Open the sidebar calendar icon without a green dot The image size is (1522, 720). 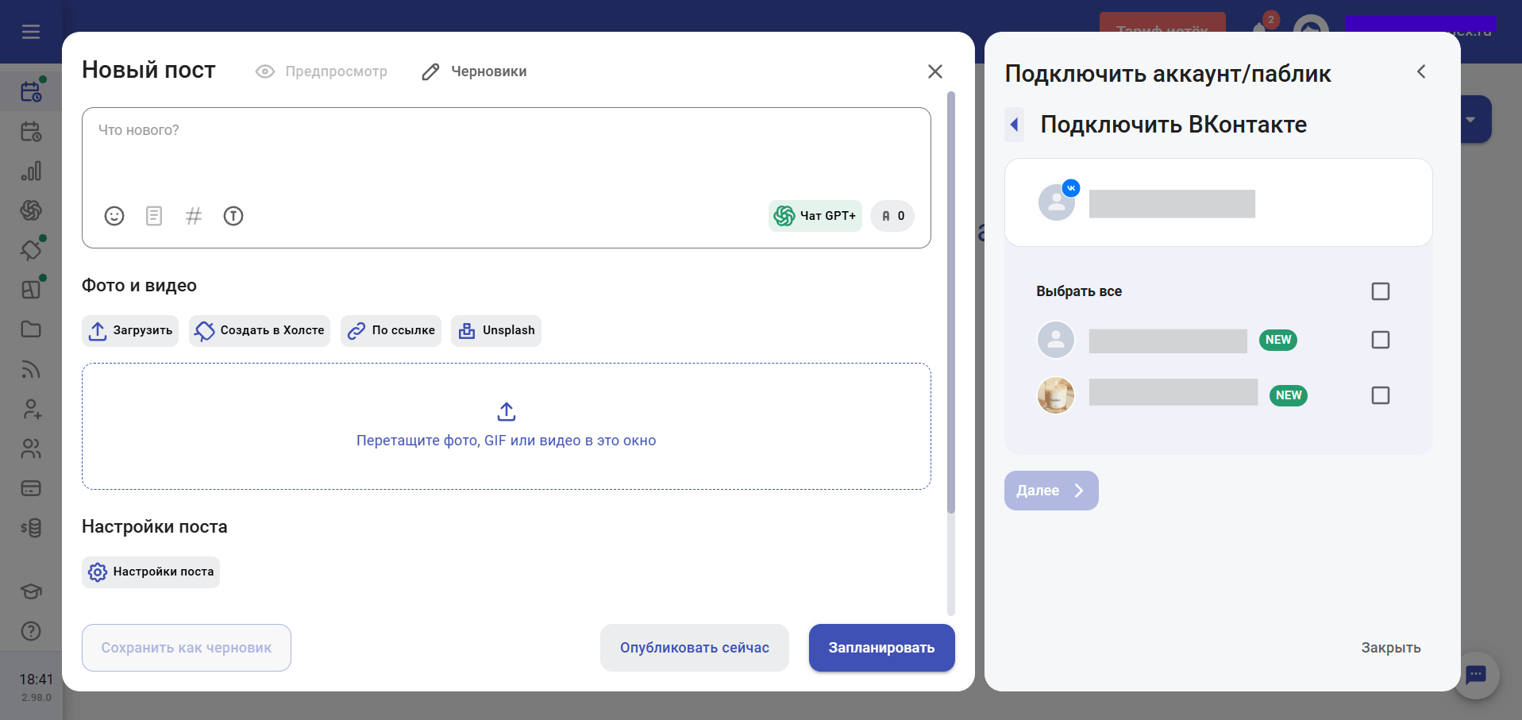click(31, 132)
